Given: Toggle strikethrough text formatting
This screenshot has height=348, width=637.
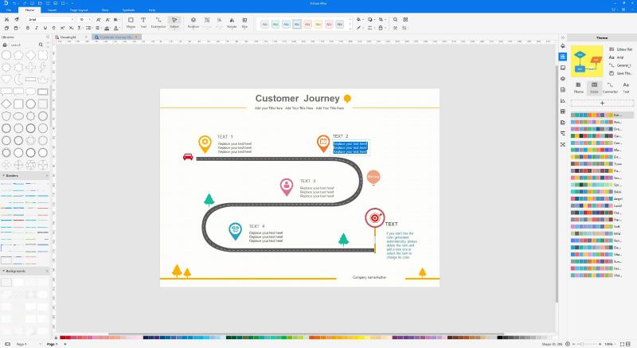Looking at the screenshot, I should point(53,28).
